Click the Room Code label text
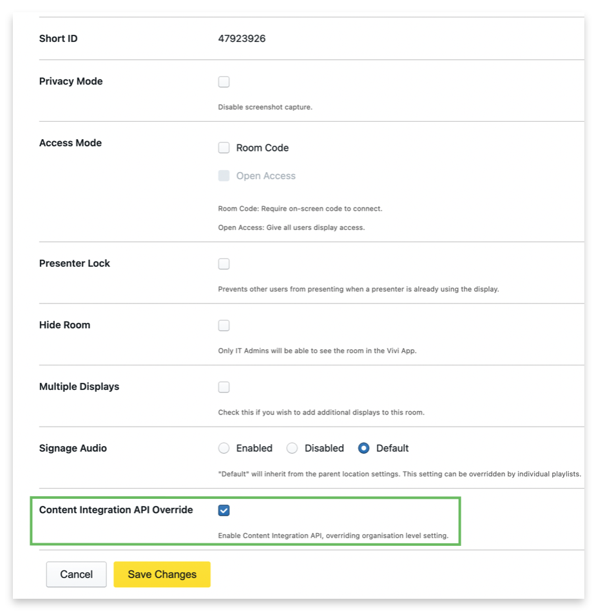Image resolution: width=594 pixels, height=611 pixels. coord(262,148)
